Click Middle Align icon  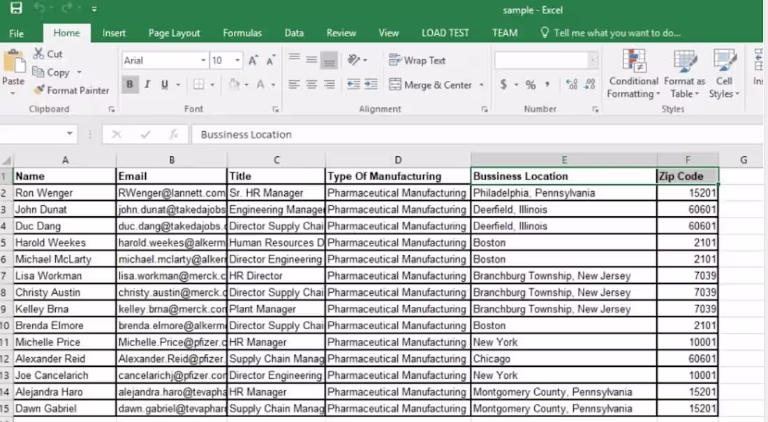[x=311, y=60]
